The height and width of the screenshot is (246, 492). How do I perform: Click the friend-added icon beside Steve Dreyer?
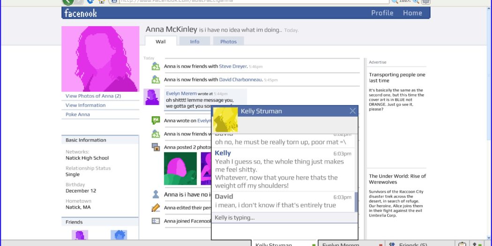[x=156, y=67]
